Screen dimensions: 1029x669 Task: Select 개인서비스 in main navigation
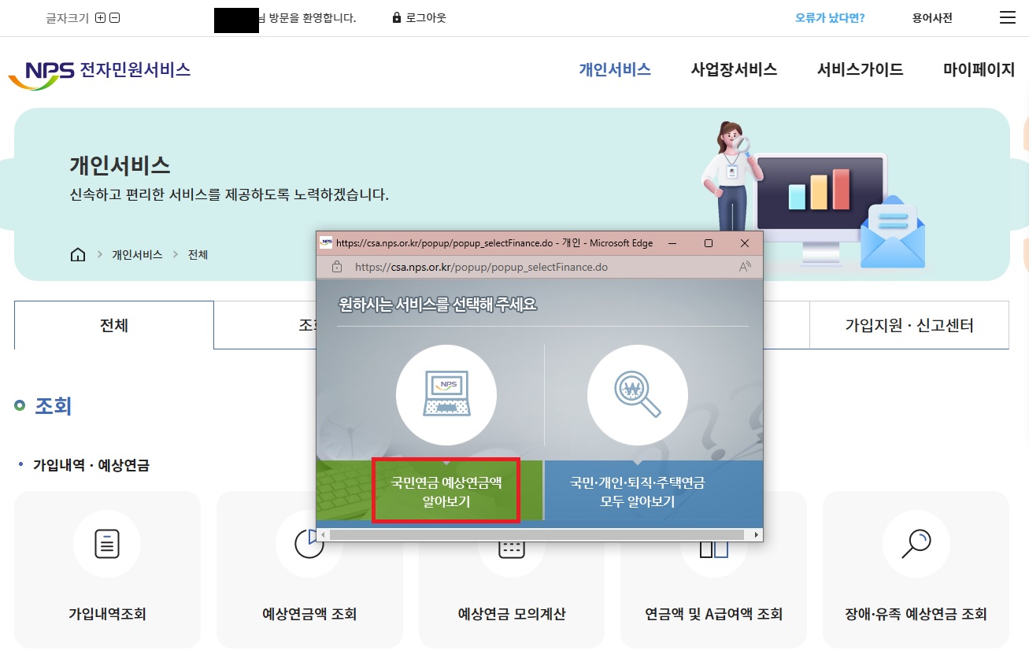(615, 69)
